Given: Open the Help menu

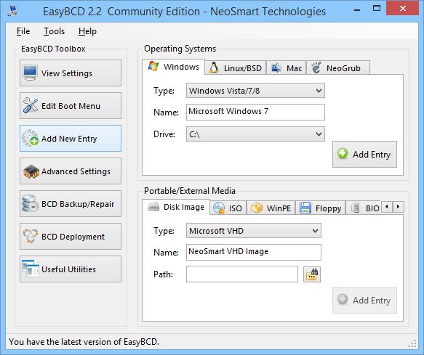Looking at the screenshot, I should (x=87, y=31).
